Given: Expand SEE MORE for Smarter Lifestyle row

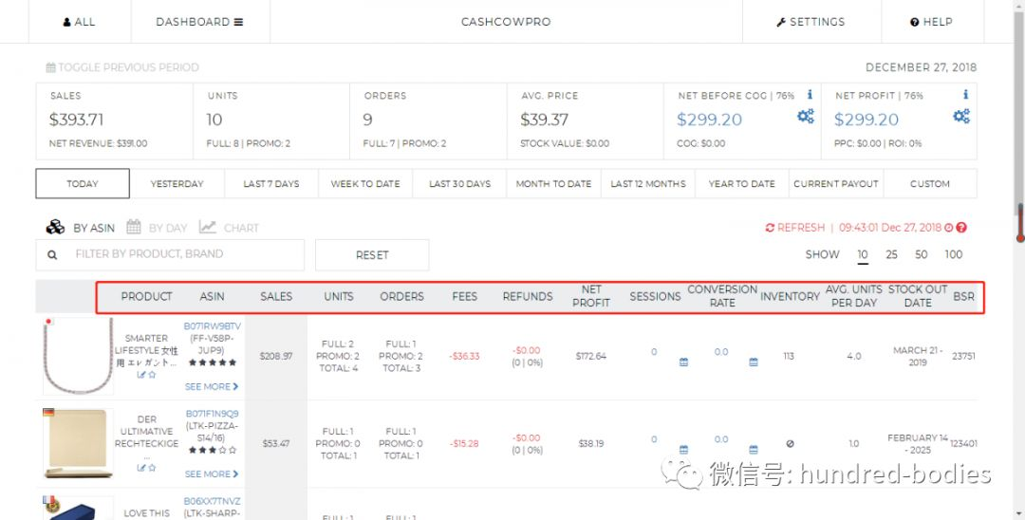Looking at the screenshot, I should (211, 387).
